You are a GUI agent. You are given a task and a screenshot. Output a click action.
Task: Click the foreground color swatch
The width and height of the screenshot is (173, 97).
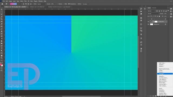point(1,64)
